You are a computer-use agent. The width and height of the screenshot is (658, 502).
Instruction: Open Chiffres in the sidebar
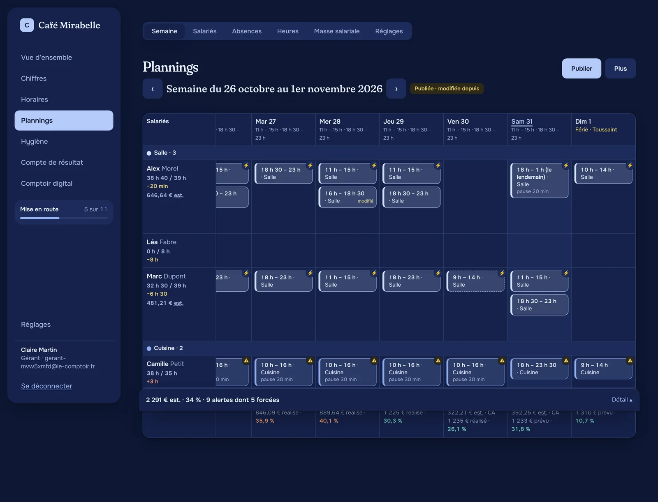coord(64,78)
